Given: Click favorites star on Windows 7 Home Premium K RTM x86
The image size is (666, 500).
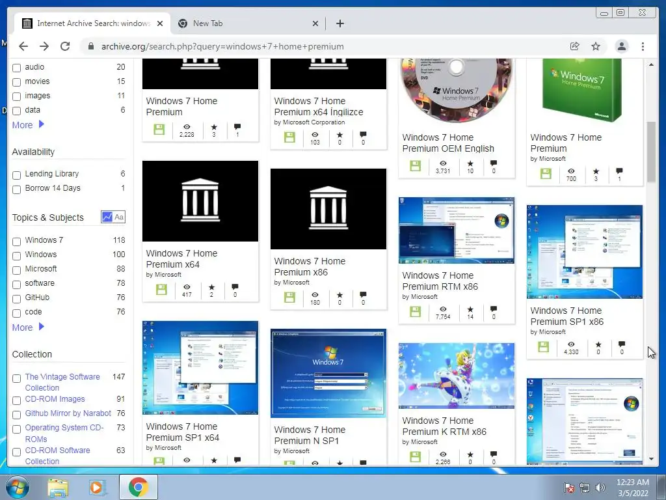Looking at the screenshot, I should pyautogui.click(x=470, y=454).
